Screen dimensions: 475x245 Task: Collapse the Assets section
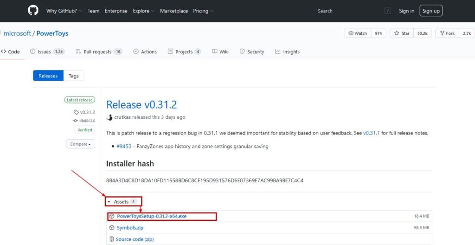123,202
